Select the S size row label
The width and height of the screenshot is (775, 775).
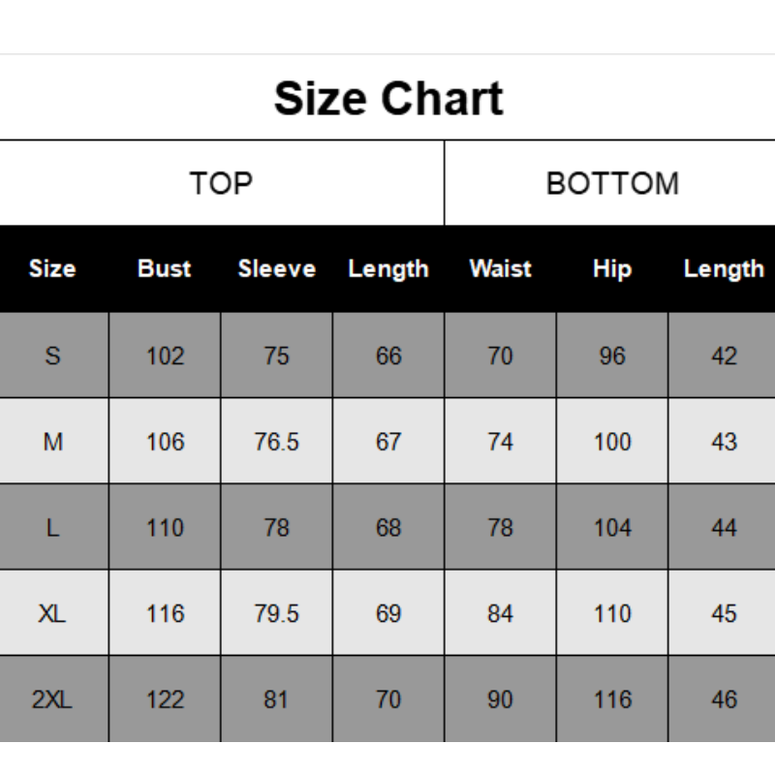[x=52, y=356]
